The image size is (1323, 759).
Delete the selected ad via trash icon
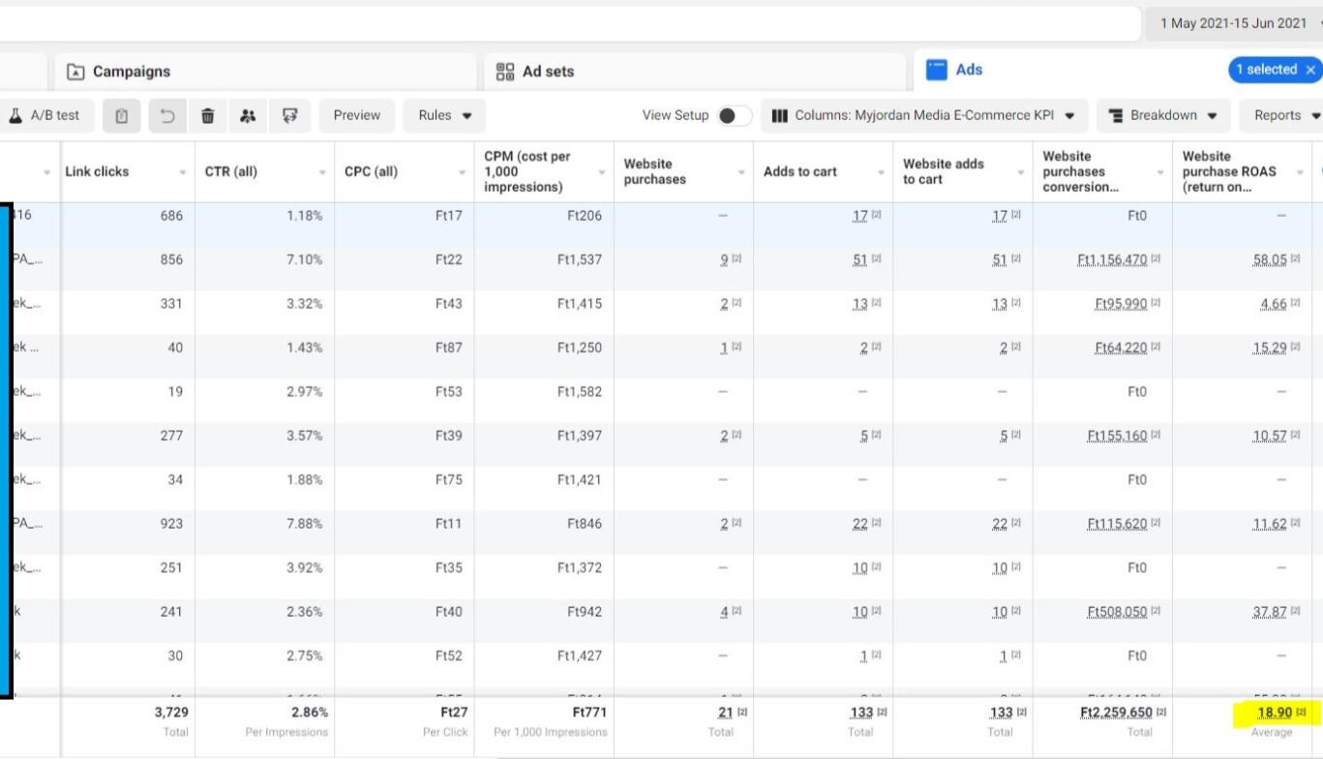[x=207, y=115]
